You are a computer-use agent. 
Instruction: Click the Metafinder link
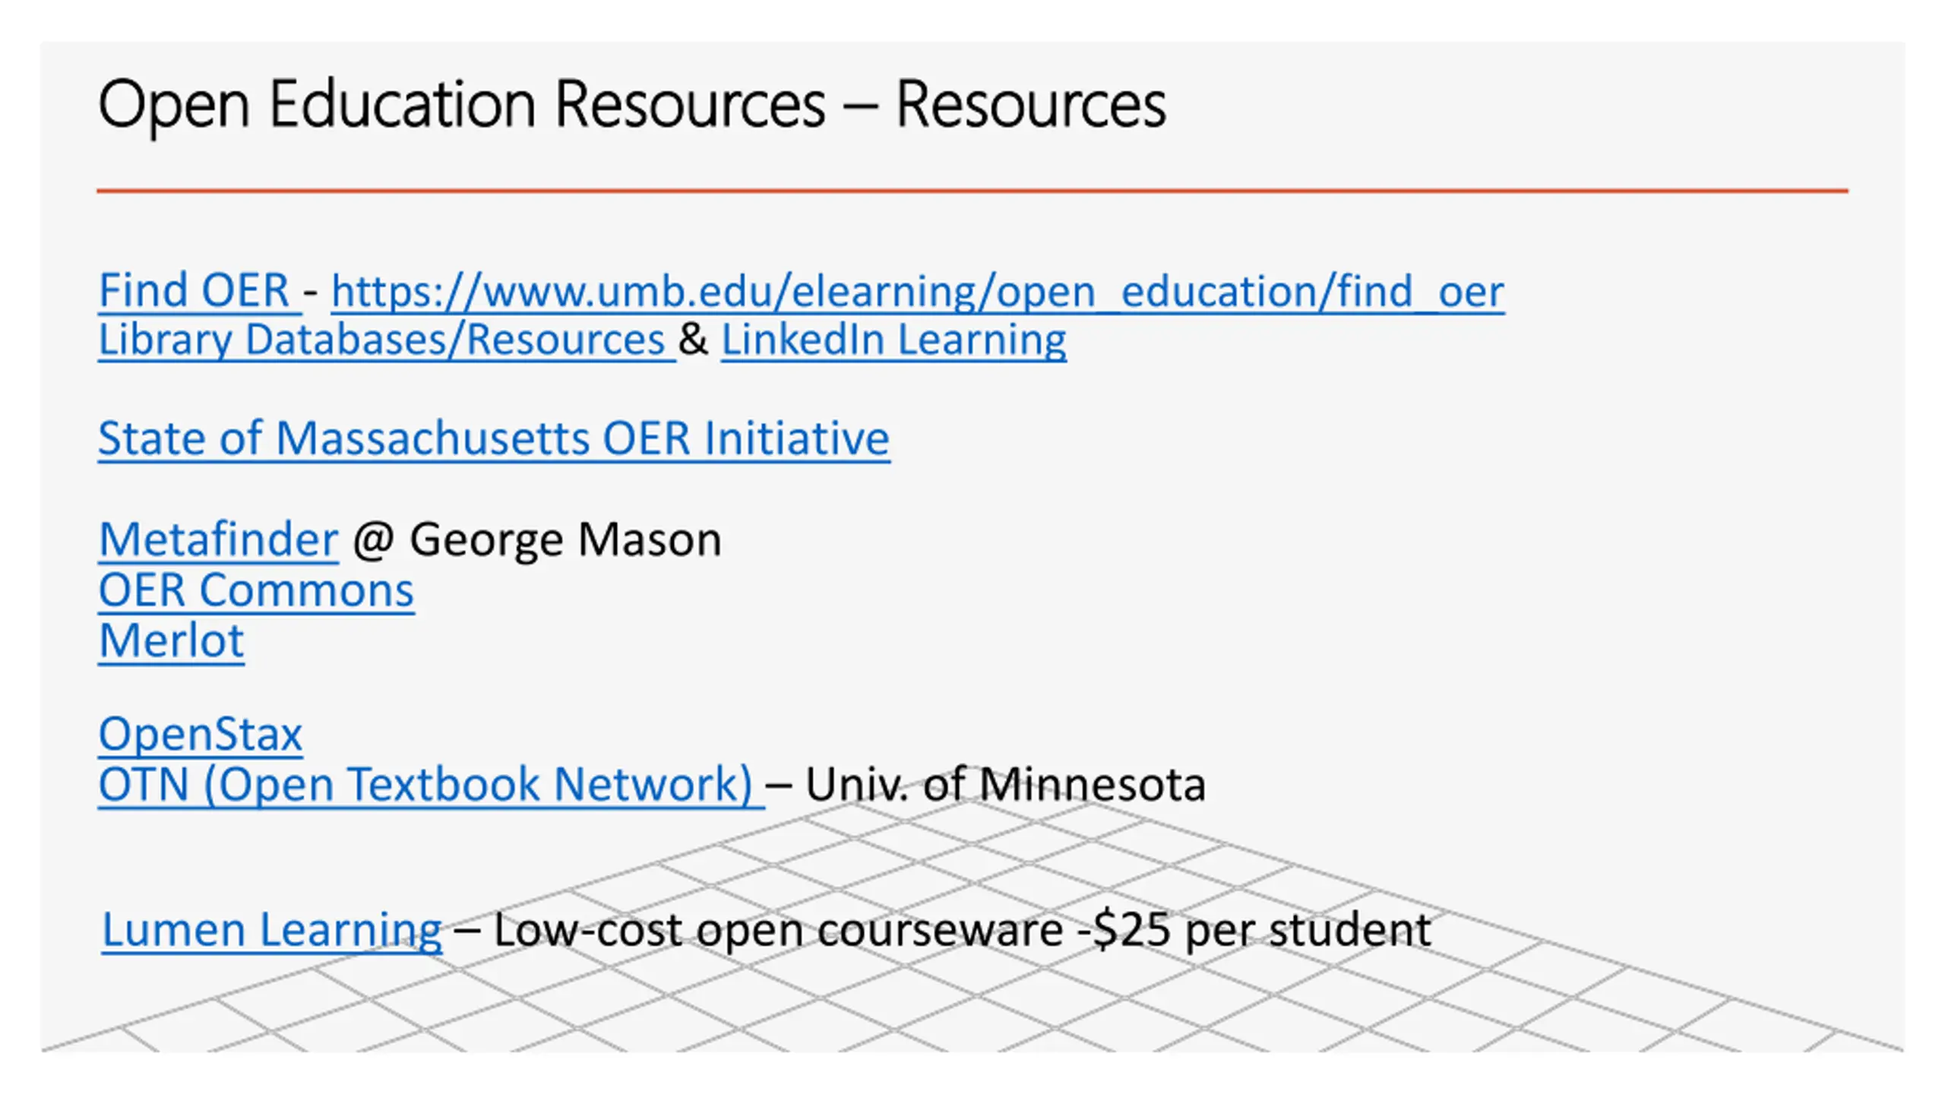click(218, 539)
